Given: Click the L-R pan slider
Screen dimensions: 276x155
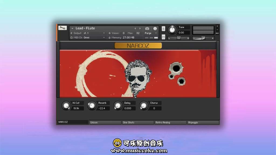Looking at the screenshot, I should click(179, 38).
